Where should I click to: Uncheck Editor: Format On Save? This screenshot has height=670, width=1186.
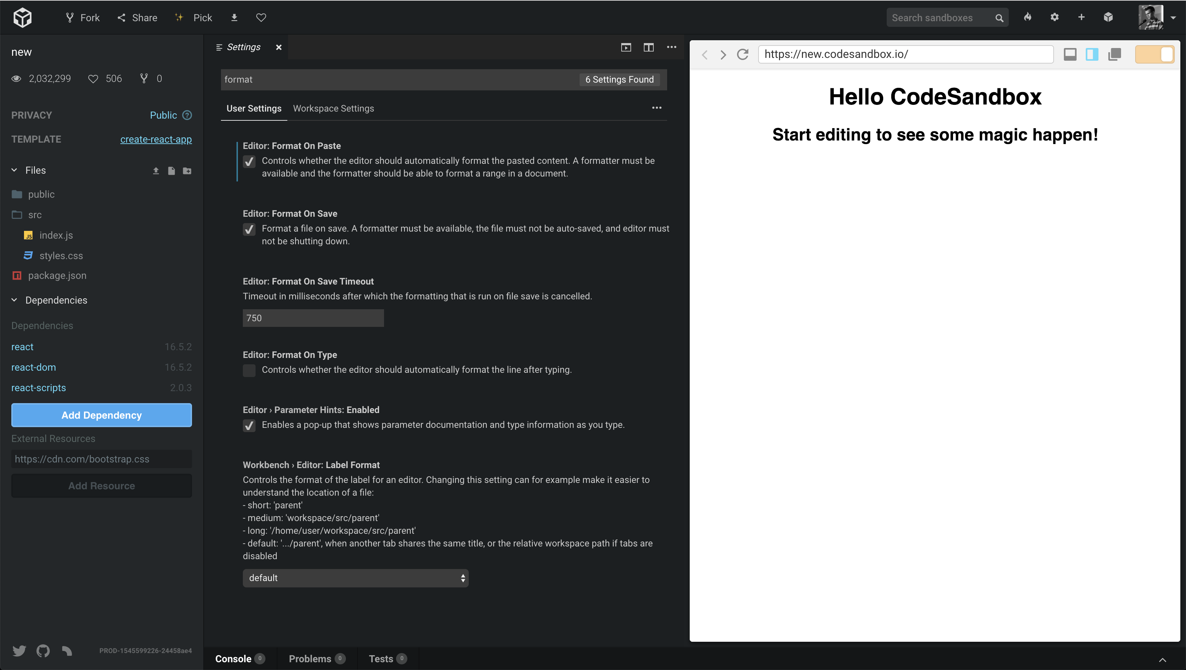tap(248, 229)
